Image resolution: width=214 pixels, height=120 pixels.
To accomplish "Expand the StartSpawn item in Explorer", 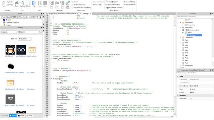I will pyautogui.click(x=180, y=27).
